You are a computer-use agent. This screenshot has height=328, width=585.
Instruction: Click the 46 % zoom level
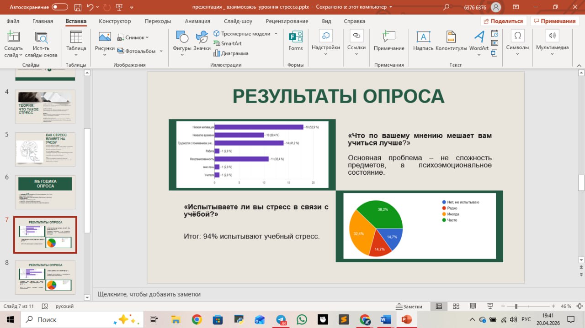tap(566, 306)
